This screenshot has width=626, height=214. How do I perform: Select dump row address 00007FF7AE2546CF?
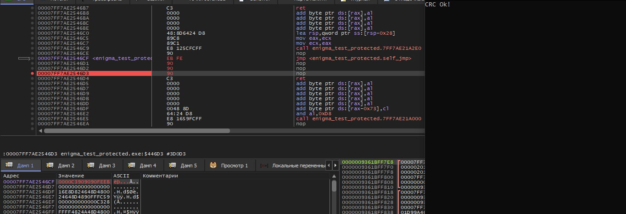pos(29,182)
